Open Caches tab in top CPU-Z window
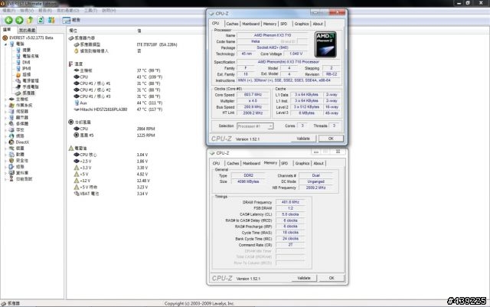Viewport: 490px width, 307px height. (x=232, y=24)
